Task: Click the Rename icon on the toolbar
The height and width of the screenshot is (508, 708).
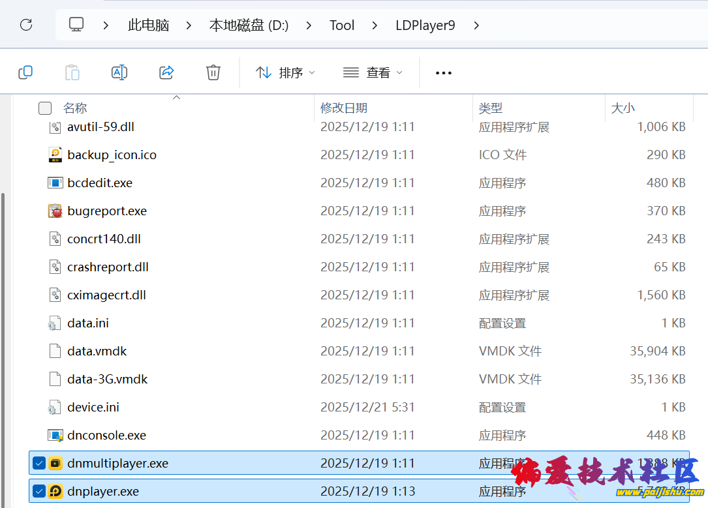Action: (x=119, y=72)
